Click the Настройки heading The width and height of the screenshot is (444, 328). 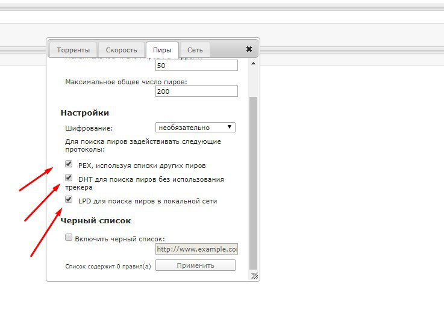(85, 113)
